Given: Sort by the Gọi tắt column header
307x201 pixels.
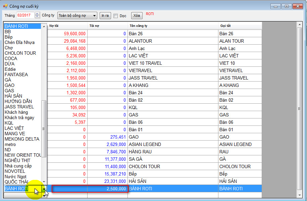Looking at the screenshot, I should (x=240, y=26).
